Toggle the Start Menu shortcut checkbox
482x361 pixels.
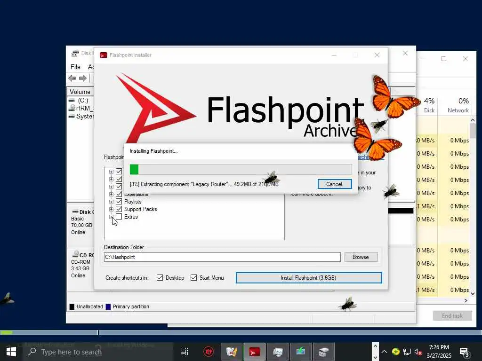(193, 278)
